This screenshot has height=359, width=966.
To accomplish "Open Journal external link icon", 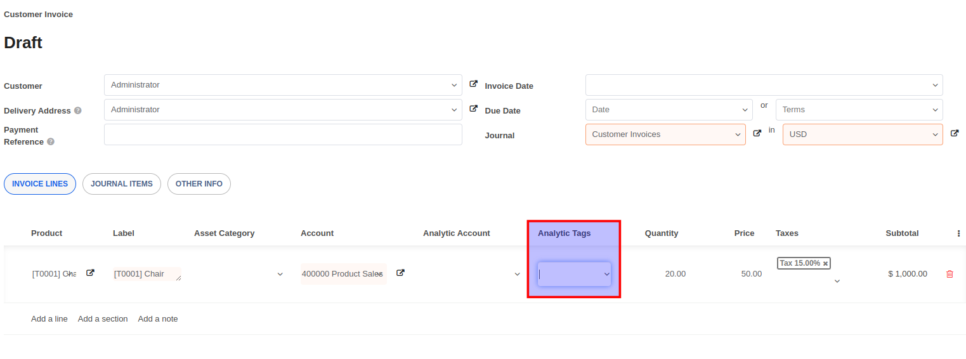I will click(x=757, y=133).
